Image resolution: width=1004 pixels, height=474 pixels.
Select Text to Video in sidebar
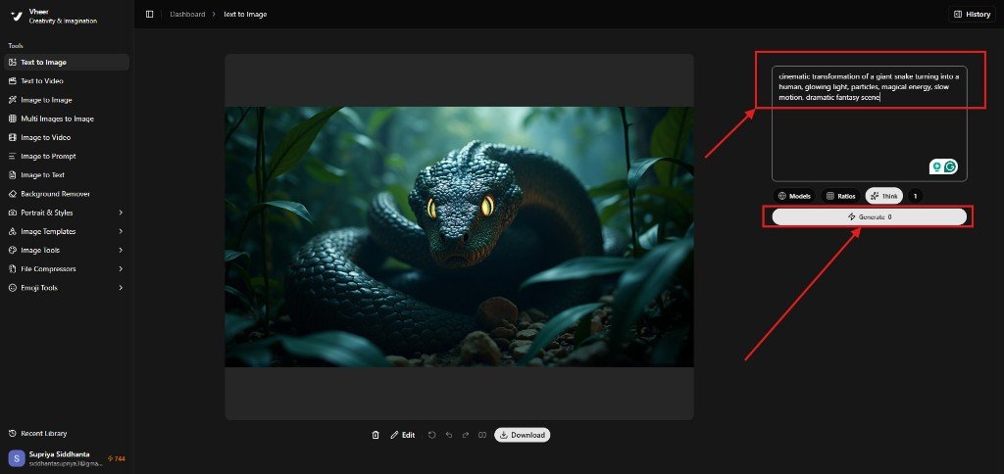[42, 81]
